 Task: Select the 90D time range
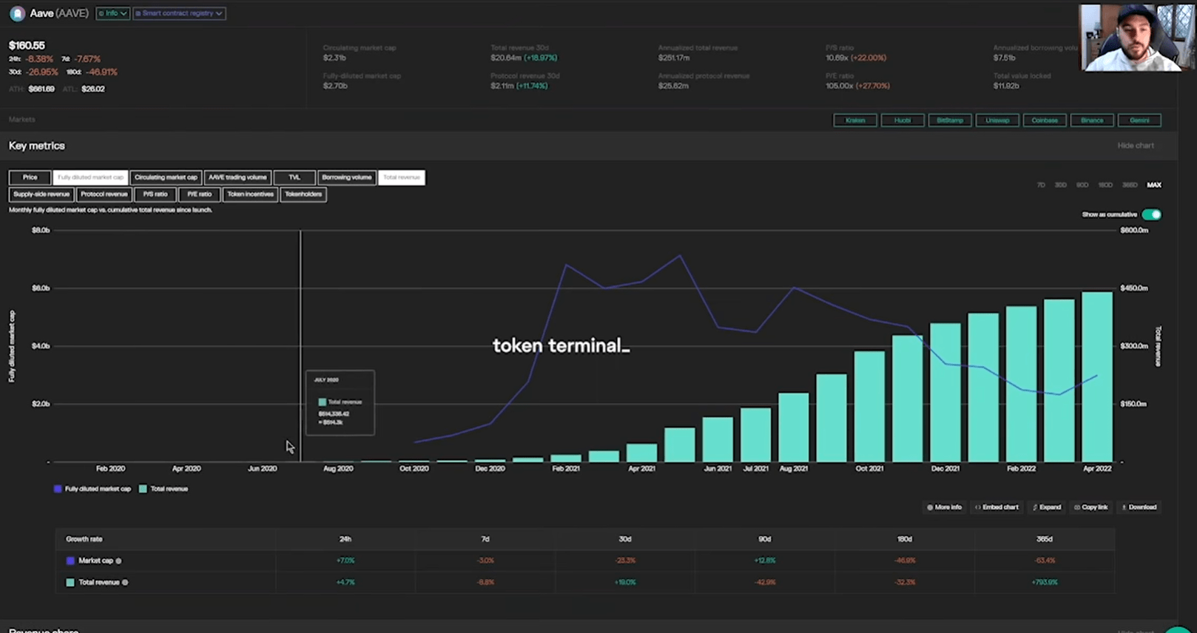(1082, 185)
